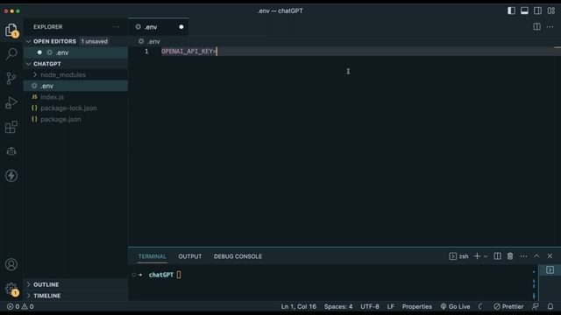Open the Extensions view
The height and width of the screenshot is (315, 561).
coord(11,127)
